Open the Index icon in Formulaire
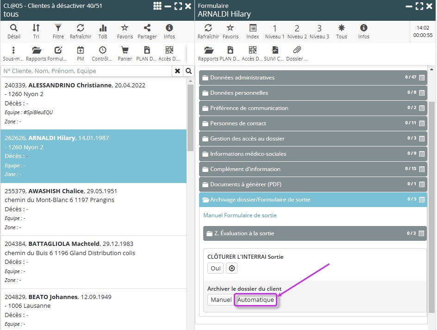 (x=253, y=31)
